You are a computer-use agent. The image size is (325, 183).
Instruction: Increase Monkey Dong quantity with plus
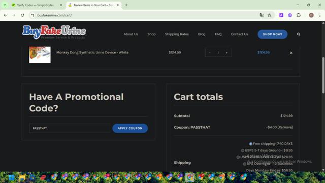click(226, 52)
